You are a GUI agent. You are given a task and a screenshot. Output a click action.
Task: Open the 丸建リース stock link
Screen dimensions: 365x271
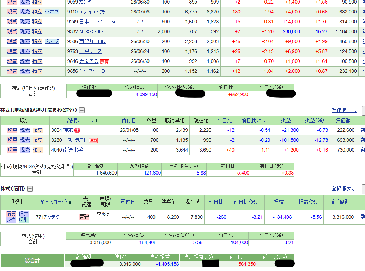click(90, 51)
